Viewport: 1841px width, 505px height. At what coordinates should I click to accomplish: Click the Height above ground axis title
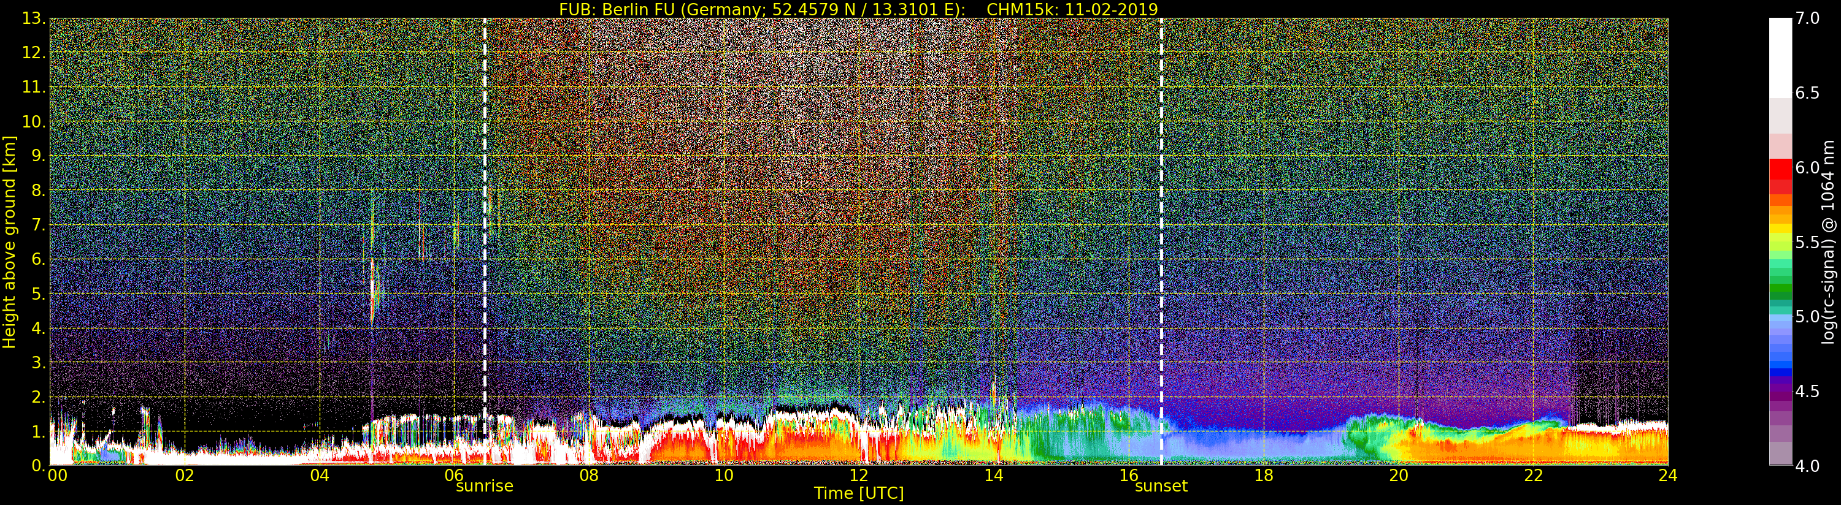(x=9, y=241)
